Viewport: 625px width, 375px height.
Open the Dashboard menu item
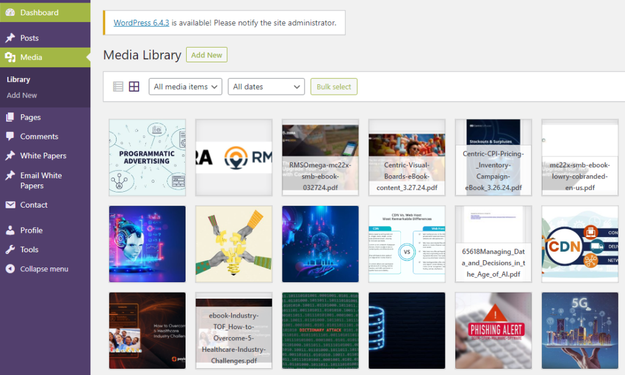[x=45, y=12]
